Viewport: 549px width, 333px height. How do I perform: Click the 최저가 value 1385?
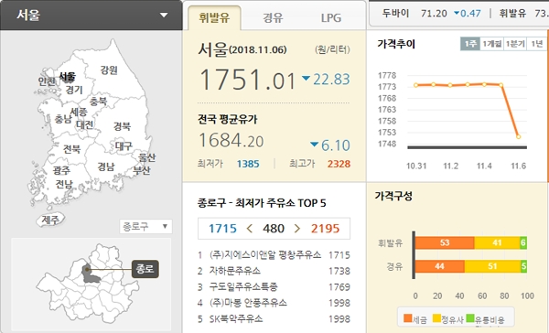tap(248, 164)
